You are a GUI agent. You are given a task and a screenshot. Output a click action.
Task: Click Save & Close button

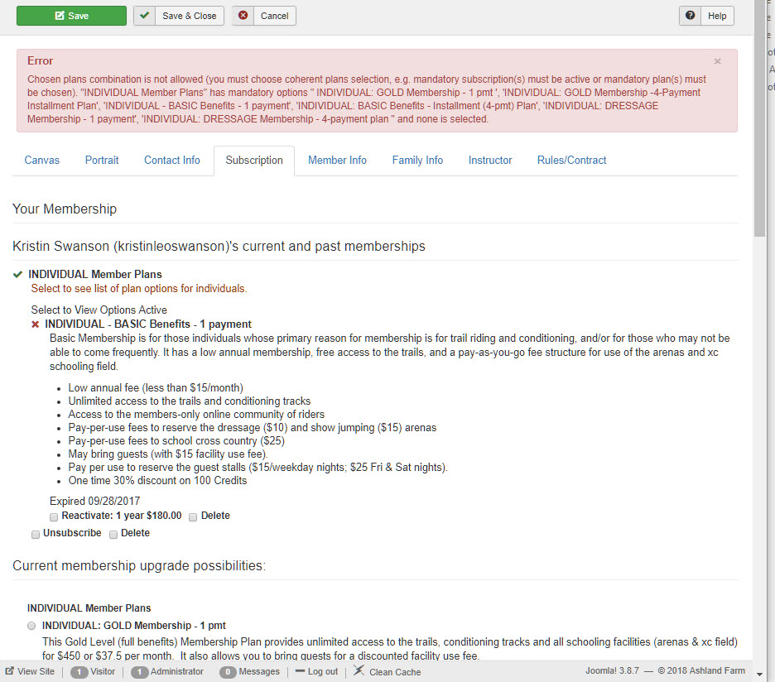pyautogui.click(x=178, y=16)
